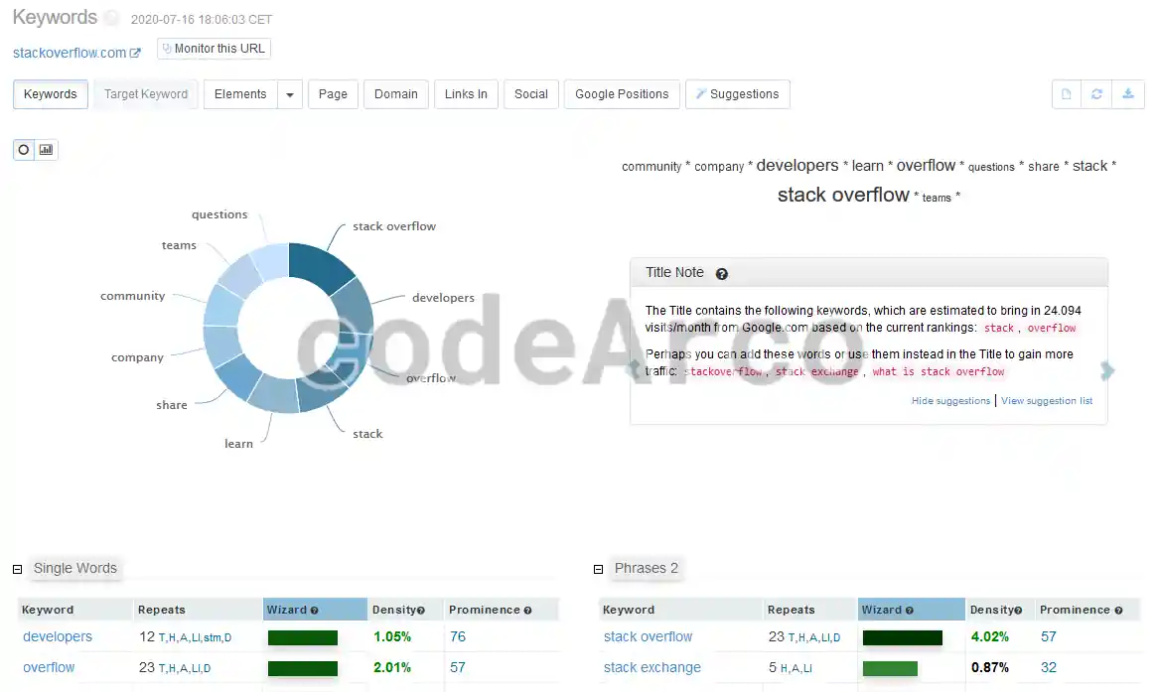This screenshot has width=1157, height=692.
Task: Select the Keywords tab
Action: [x=51, y=94]
